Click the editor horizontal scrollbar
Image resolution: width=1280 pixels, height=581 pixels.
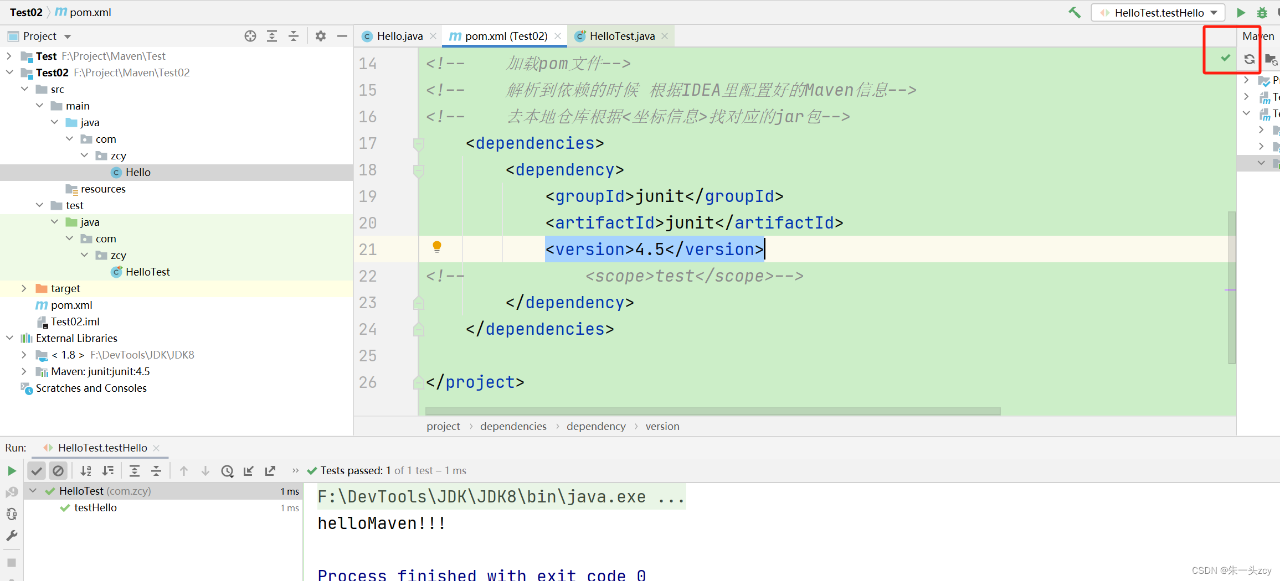click(x=712, y=411)
